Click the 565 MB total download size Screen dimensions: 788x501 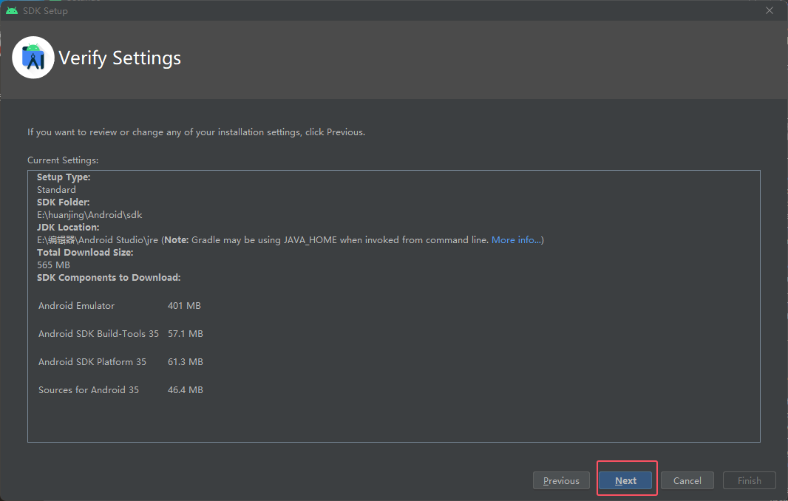coord(53,265)
